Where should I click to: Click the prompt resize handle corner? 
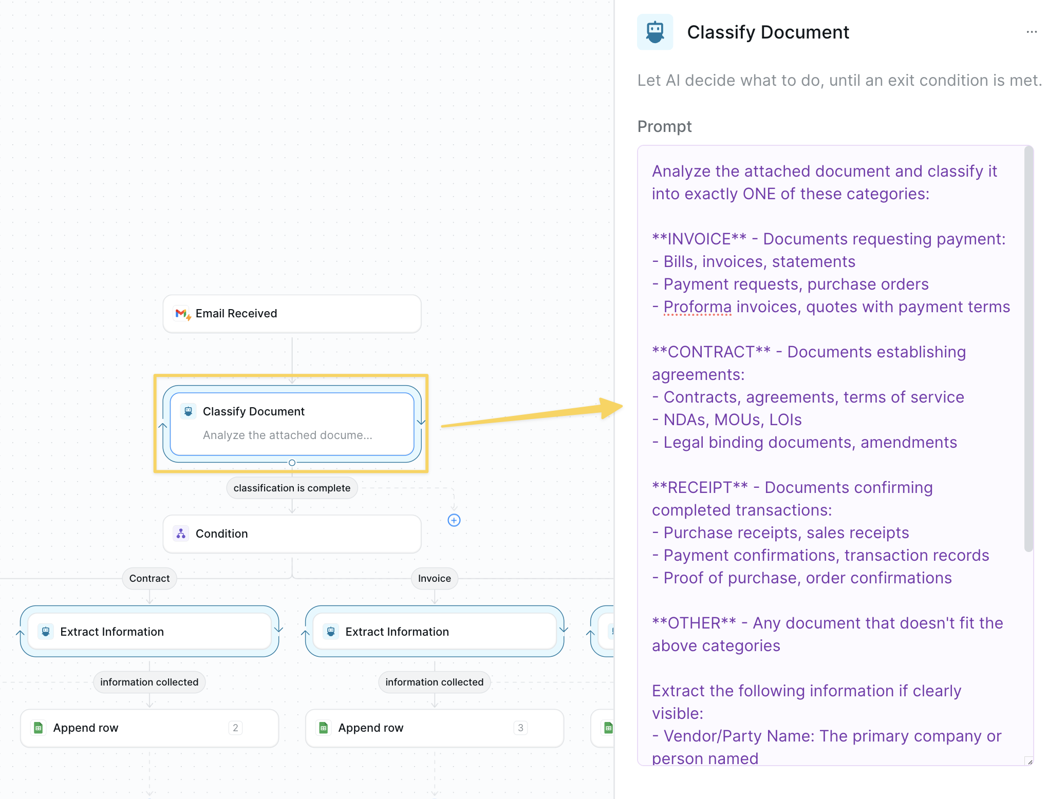[1029, 762]
